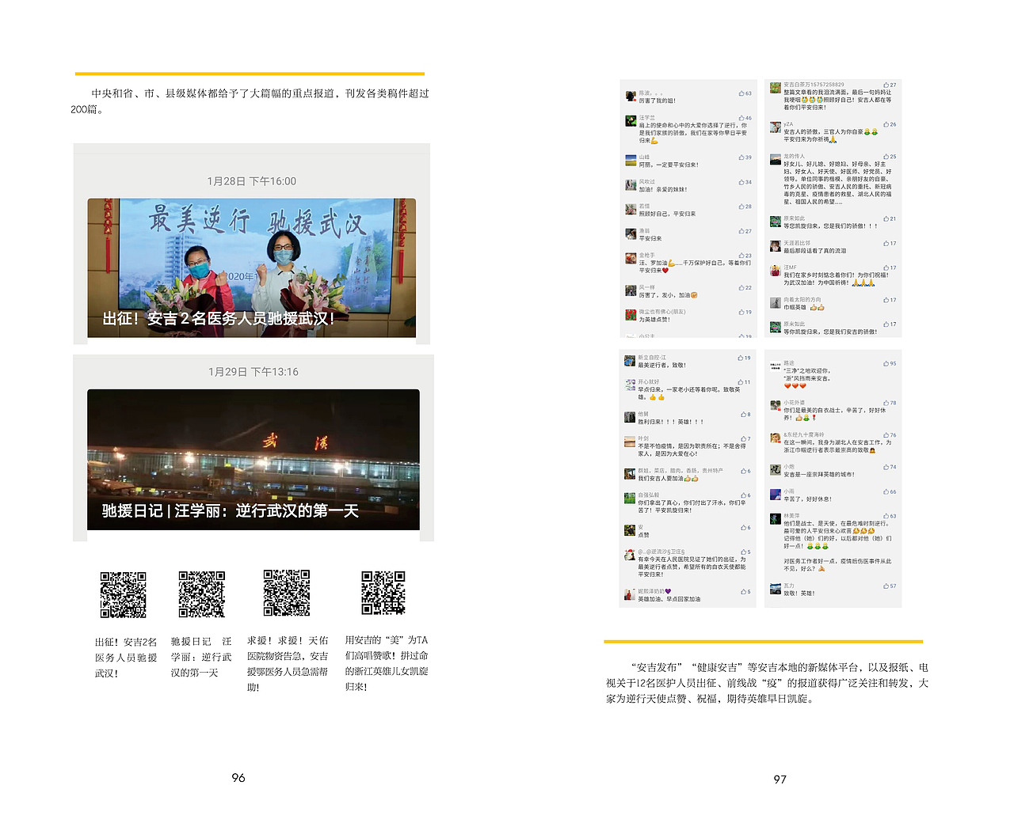Click comment text 胜利归来！！！英雄！！！

(671, 422)
